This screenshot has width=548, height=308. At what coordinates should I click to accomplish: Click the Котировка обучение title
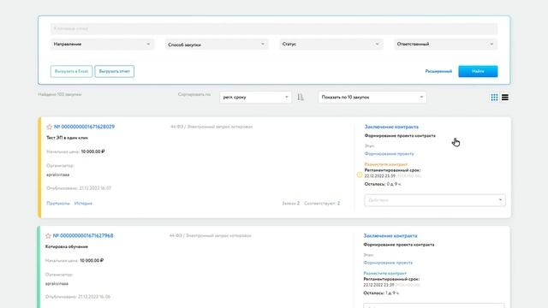(67, 246)
